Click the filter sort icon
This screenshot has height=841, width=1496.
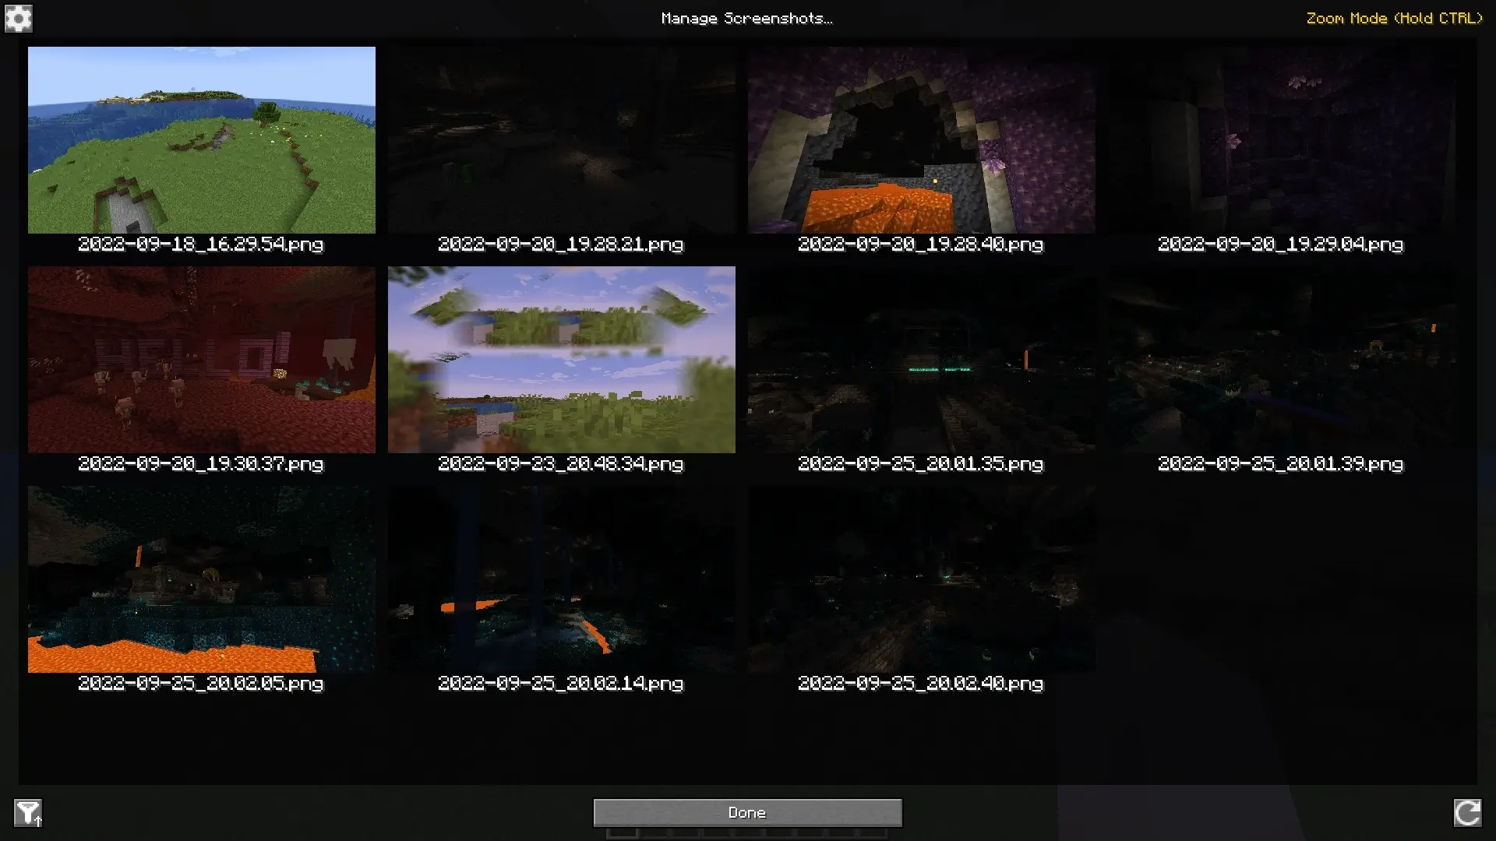tap(28, 813)
